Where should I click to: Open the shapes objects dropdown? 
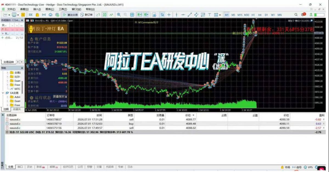point(220,15)
